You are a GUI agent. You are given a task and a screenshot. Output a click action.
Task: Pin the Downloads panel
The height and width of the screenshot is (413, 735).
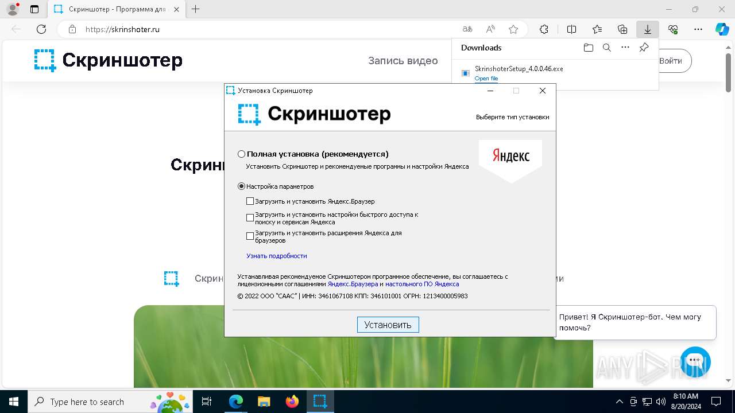click(644, 48)
